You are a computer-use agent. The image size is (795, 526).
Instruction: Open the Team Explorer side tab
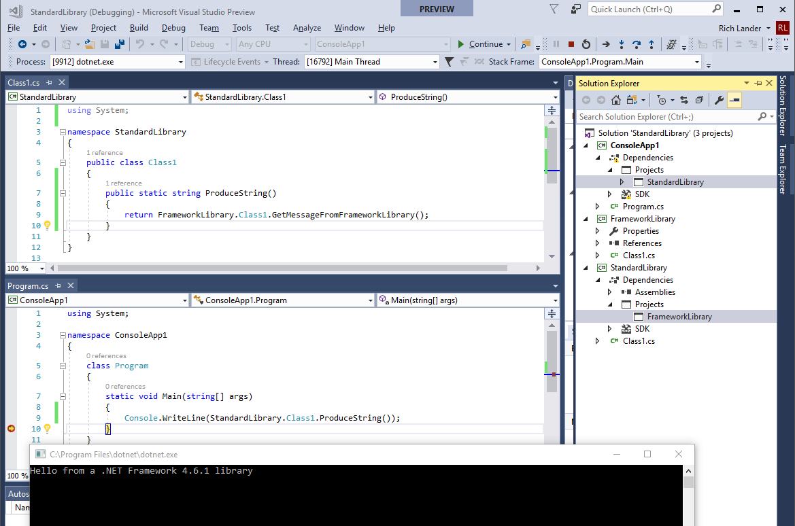tap(783, 169)
